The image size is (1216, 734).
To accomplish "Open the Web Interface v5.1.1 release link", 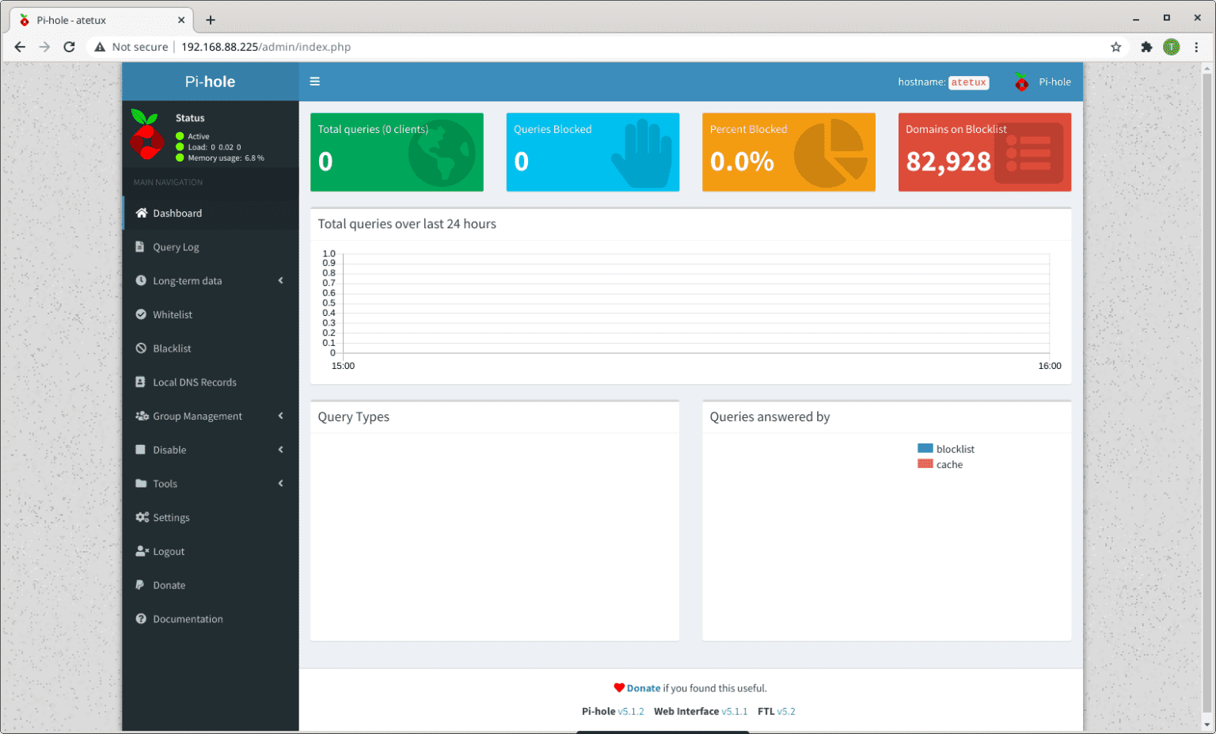I will click(735, 711).
